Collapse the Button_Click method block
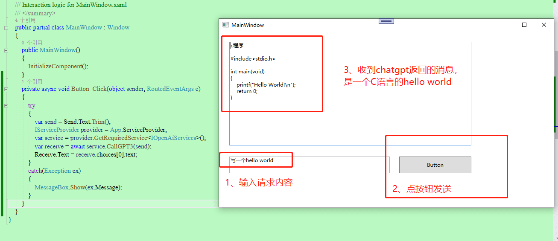The image size is (558, 241). [6, 90]
